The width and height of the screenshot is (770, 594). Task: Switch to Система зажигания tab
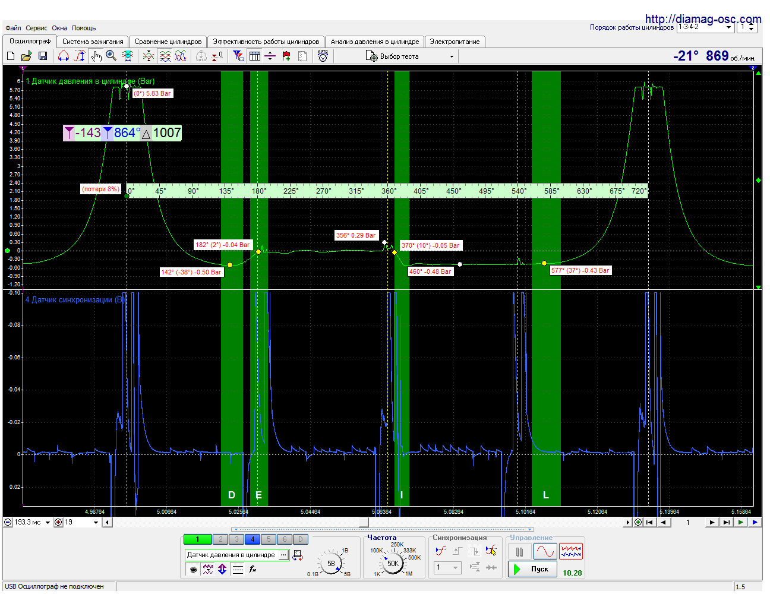(x=93, y=42)
